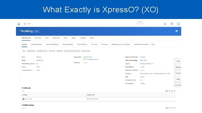Click the Attribute Type column header
202x113 pixels.
pyautogui.click(x=91, y=95)
